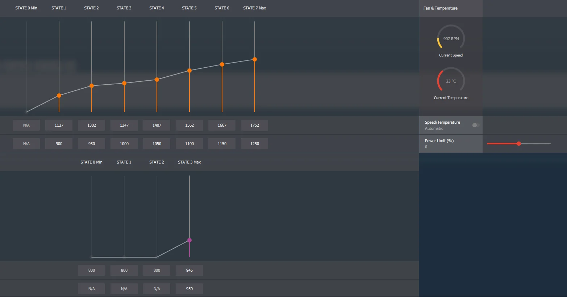Select the orange State 7 Max curve point

pos(255,59)
